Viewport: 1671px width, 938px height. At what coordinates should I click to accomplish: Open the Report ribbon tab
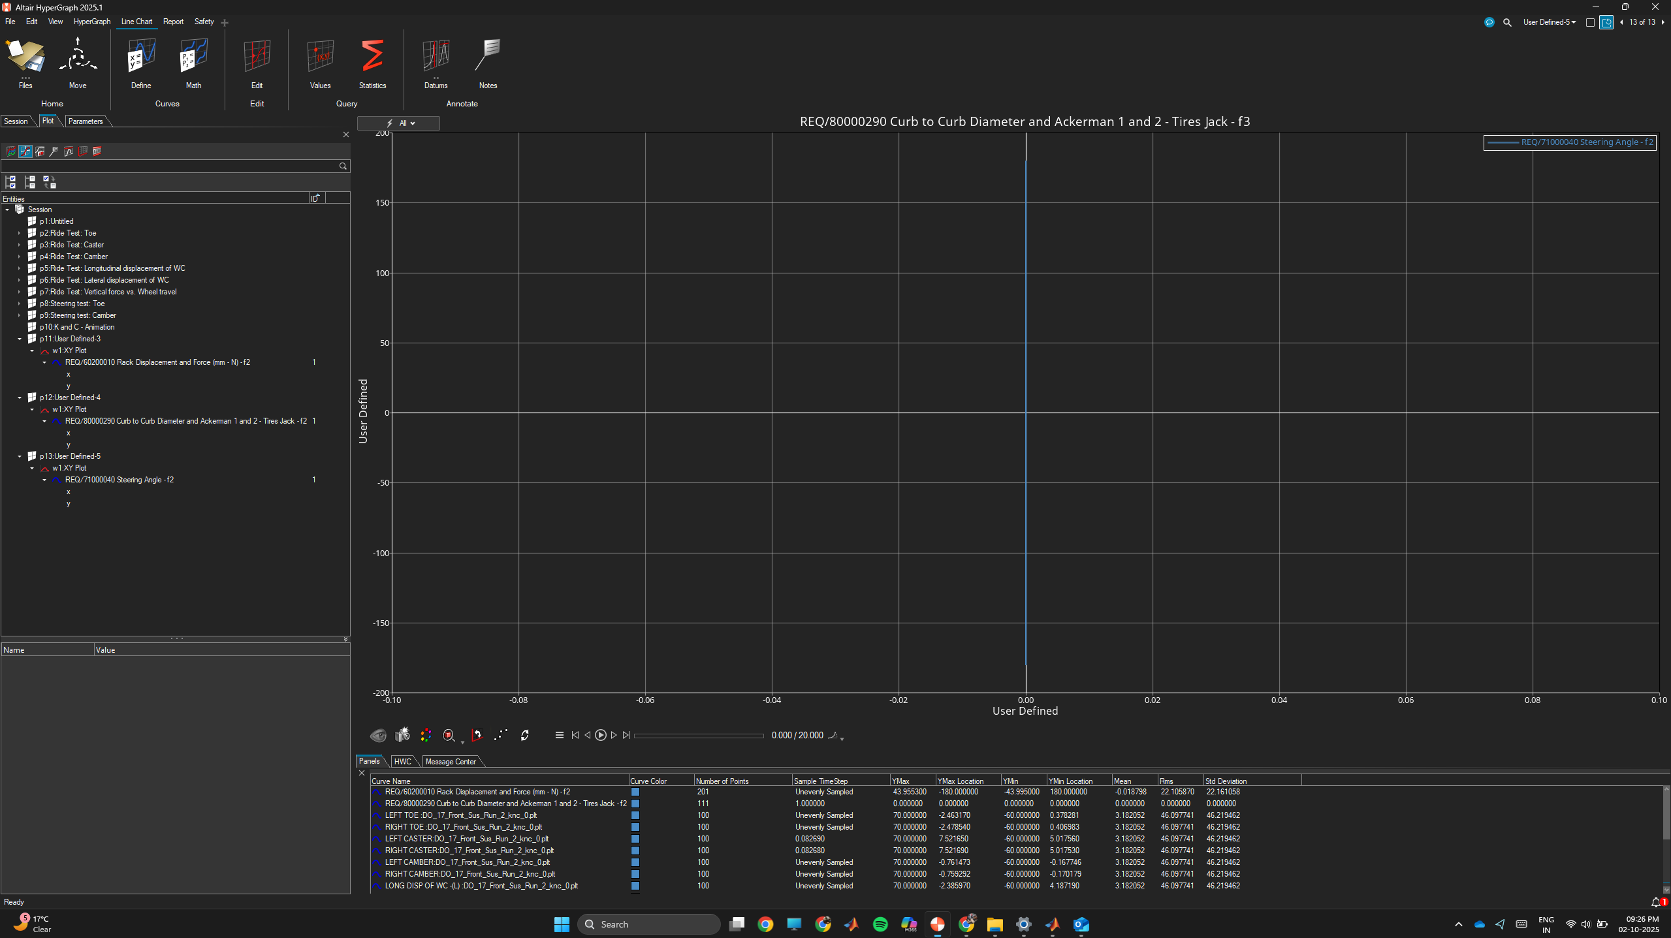173,22
